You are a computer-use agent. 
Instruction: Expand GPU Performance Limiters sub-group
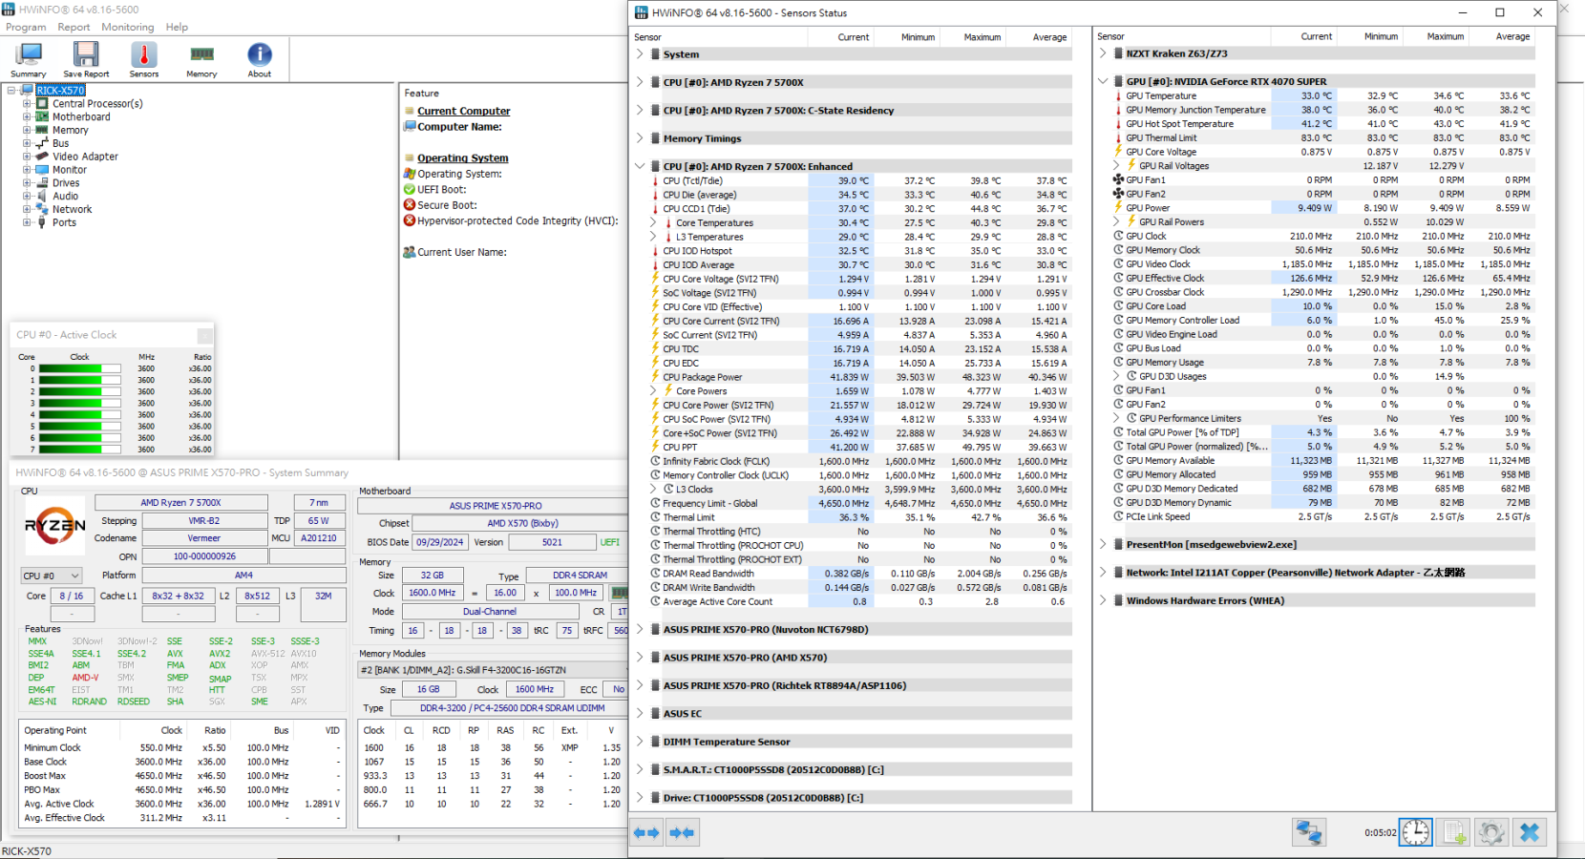(x=1117, y=418)
